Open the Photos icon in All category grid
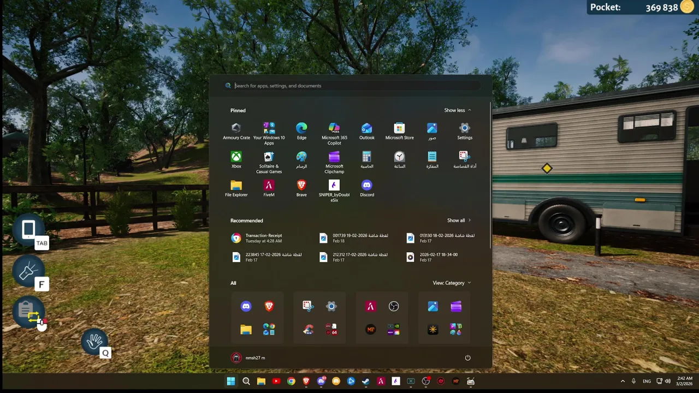Screen dimensions: 699x393 pos(433,306)
